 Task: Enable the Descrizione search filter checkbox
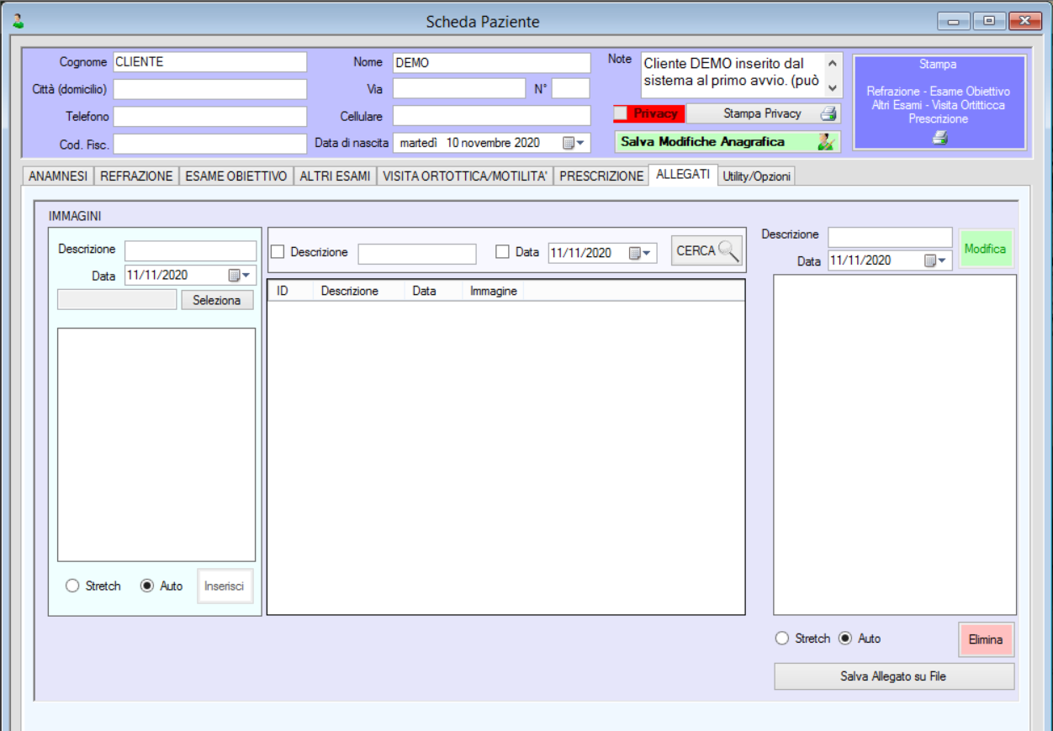(278, 252)
